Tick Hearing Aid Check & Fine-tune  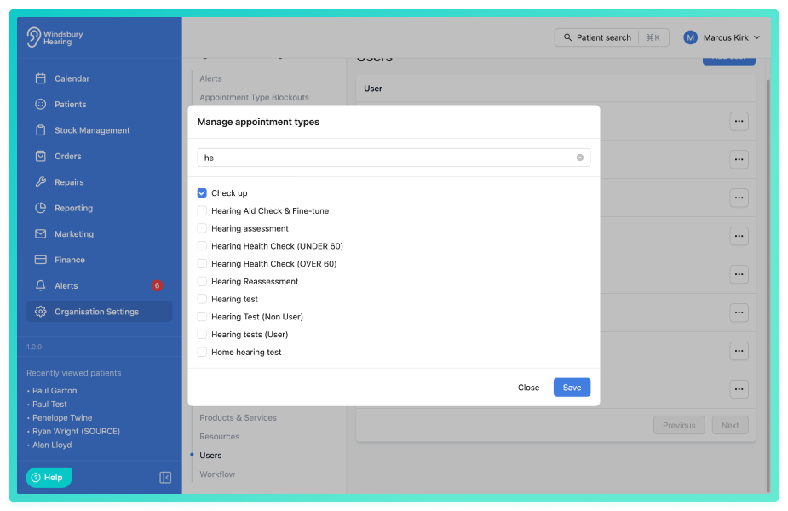pyautogui.click(x=202, y=210)
